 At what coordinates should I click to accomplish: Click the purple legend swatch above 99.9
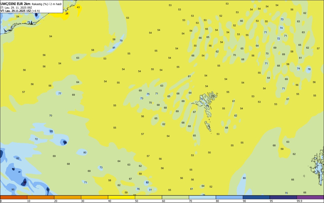[310, 197]
